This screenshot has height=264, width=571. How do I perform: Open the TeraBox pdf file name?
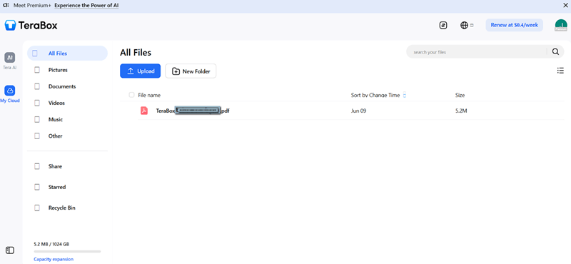193,111
